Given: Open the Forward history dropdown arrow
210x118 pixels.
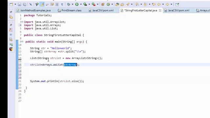Looking at the screenshot, I should coord(171,4).
